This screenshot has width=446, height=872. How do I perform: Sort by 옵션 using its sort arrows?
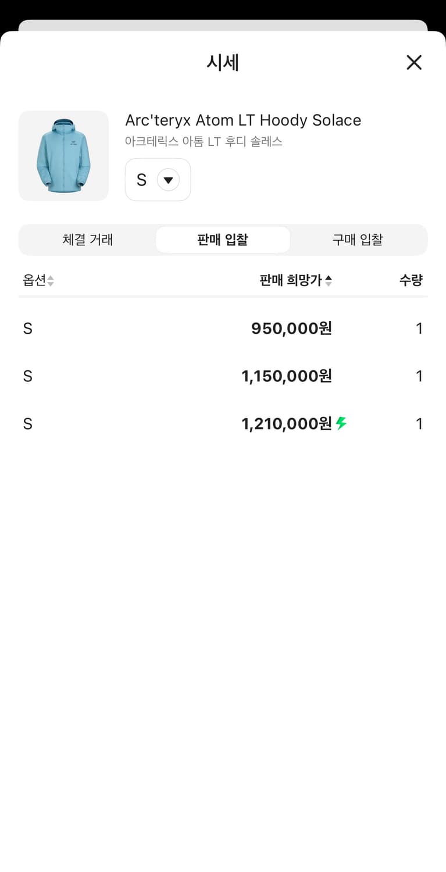[x=51, y=281]
